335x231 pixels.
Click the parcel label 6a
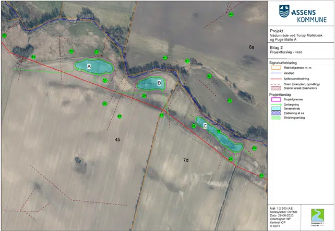(251, 47)
